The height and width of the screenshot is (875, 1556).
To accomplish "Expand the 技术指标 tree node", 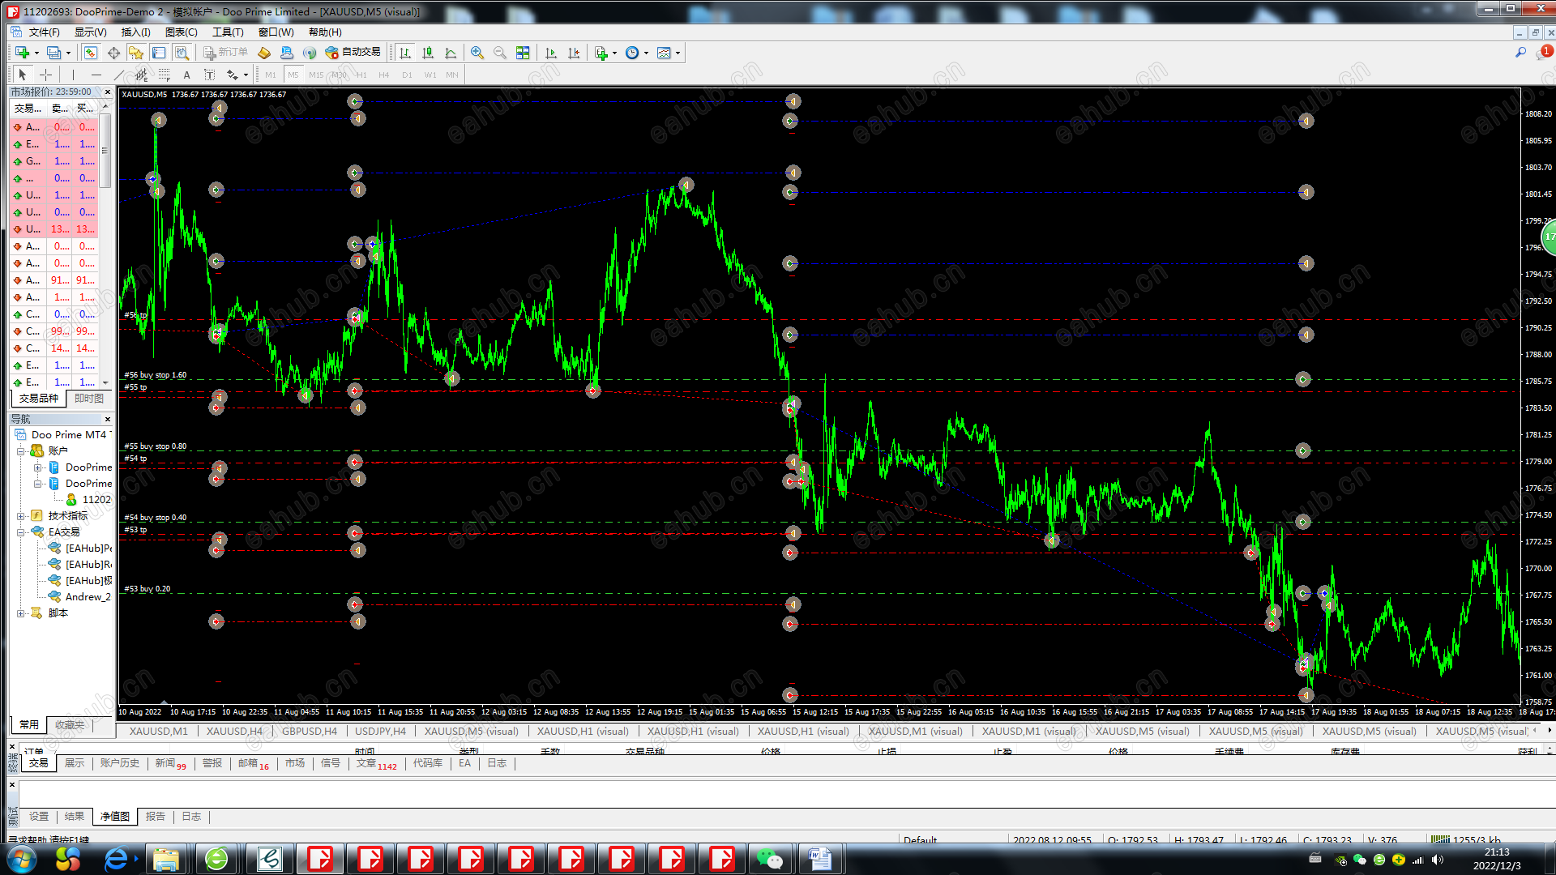I will point(21,516).
